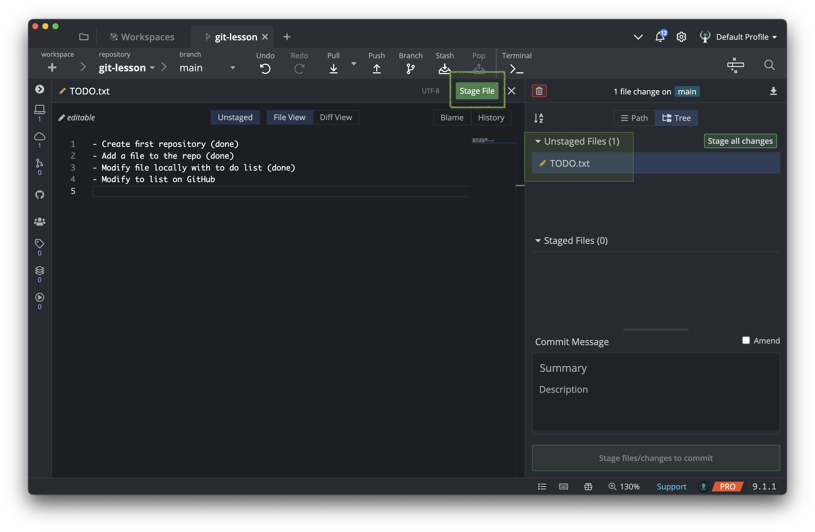This screenshot has width=815, height=532.
Task: Select File View mode
Action: coord(289,117)
